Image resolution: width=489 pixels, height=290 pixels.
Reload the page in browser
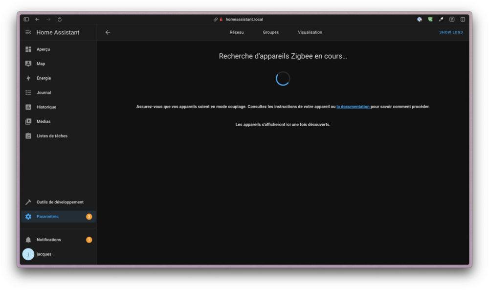60,20
